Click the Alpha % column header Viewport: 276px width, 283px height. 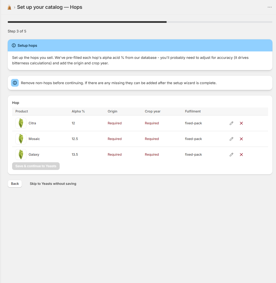pos(78,111)
